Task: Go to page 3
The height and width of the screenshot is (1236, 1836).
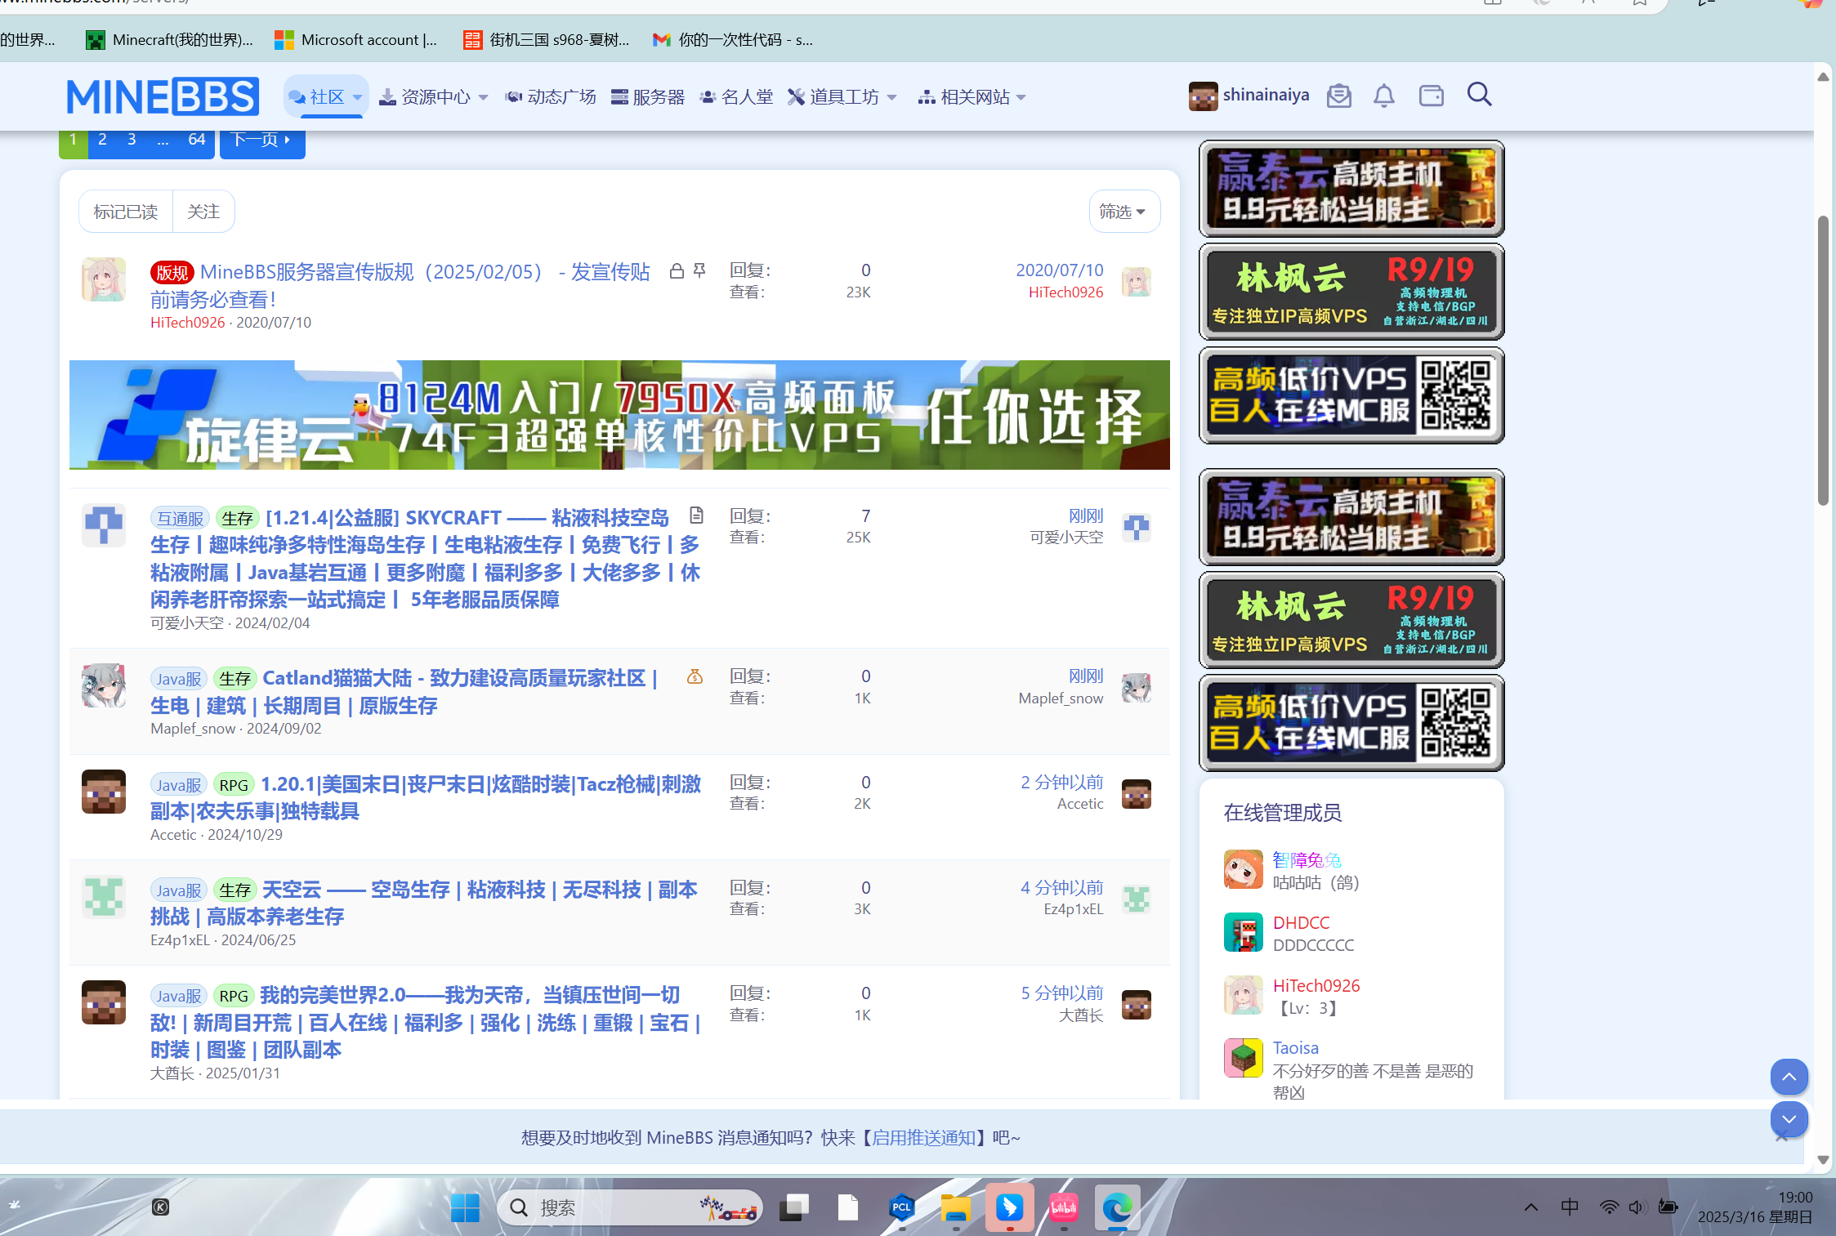Action: click(132, 140)
